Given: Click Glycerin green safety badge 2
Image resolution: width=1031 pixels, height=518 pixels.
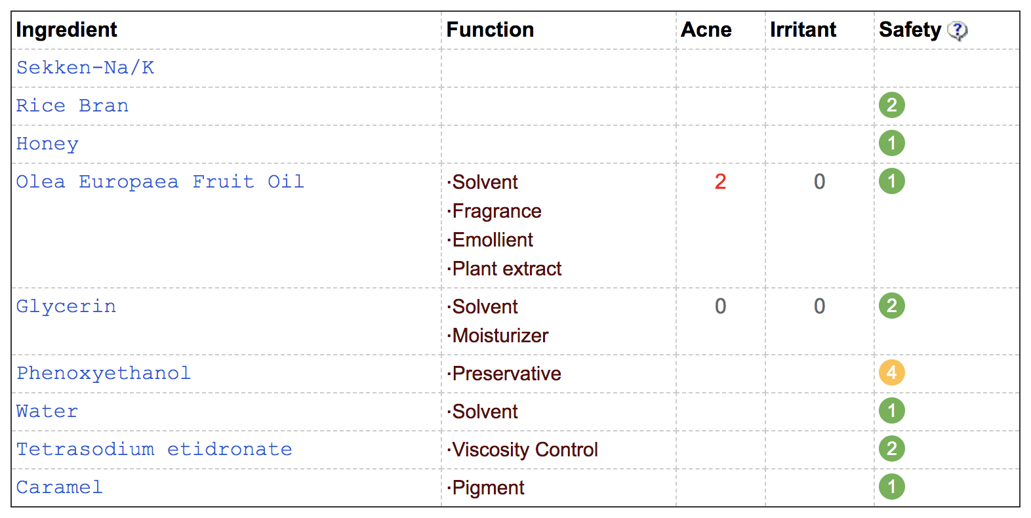Looking at the screenshot, I should point(892,306).
